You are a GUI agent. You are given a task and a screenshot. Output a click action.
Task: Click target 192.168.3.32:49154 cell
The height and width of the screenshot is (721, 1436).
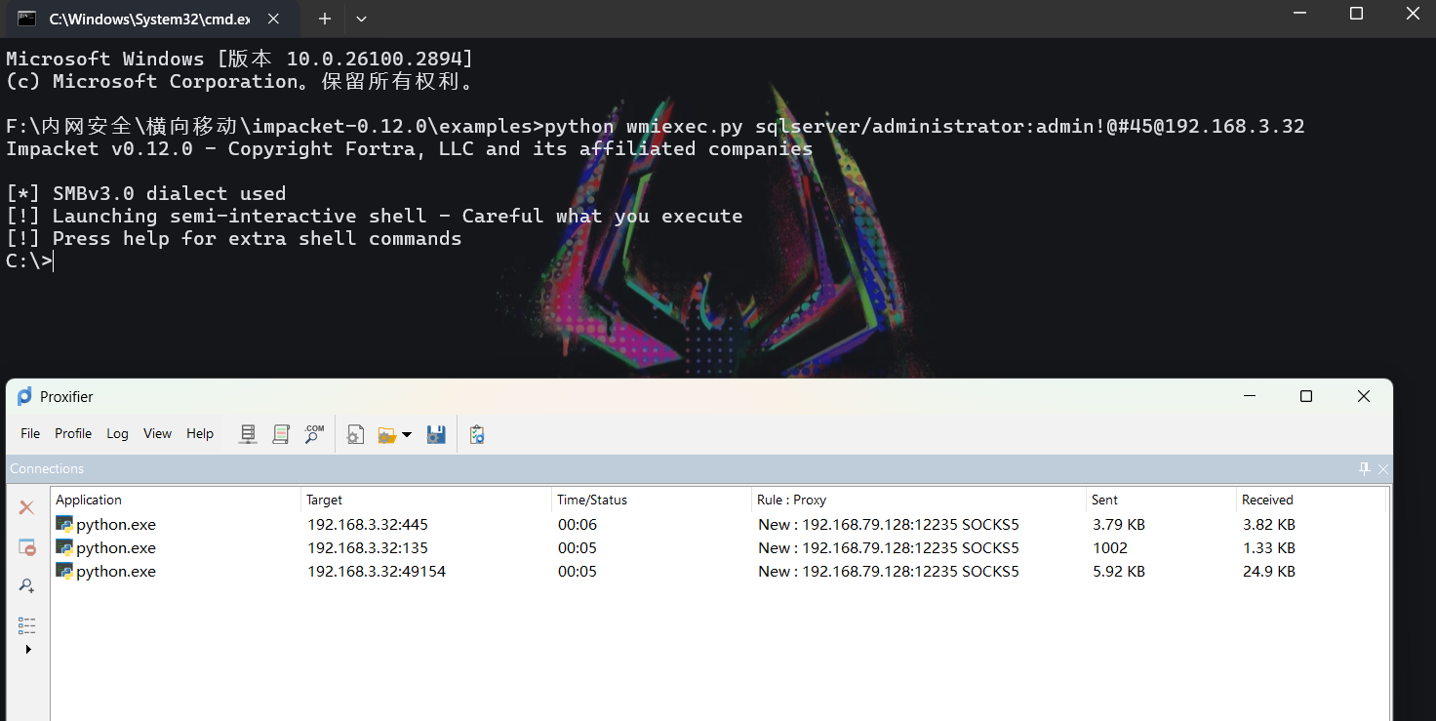click(377, 571)
